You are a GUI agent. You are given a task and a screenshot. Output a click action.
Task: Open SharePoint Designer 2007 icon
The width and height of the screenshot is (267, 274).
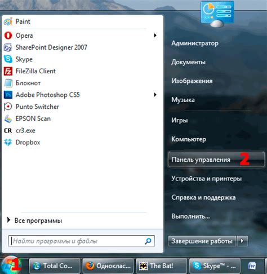(8, 47)
